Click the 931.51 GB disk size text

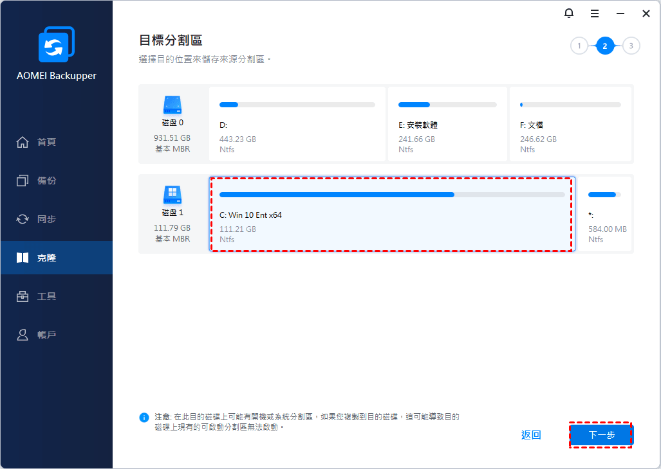(172, 138)
